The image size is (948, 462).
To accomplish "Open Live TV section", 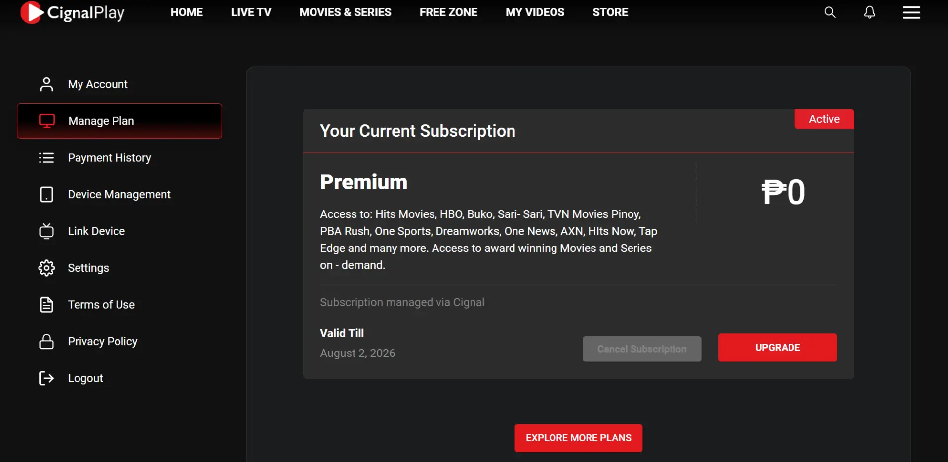I will click(x=251, y=12).
